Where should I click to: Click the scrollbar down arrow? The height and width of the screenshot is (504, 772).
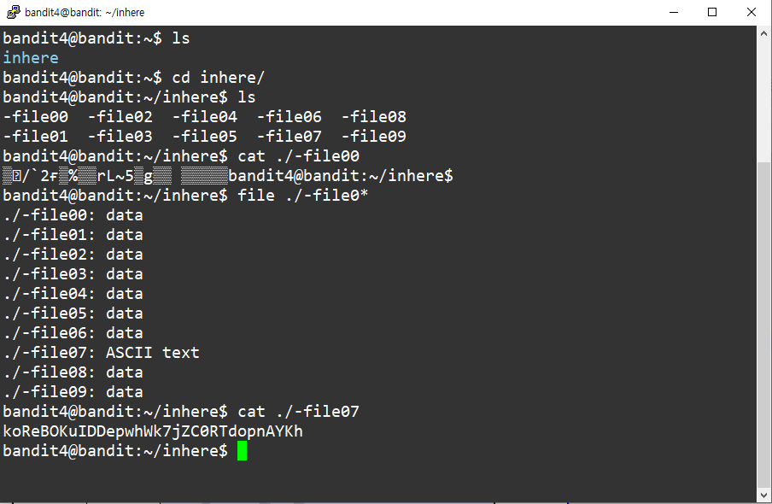point(763,495)
